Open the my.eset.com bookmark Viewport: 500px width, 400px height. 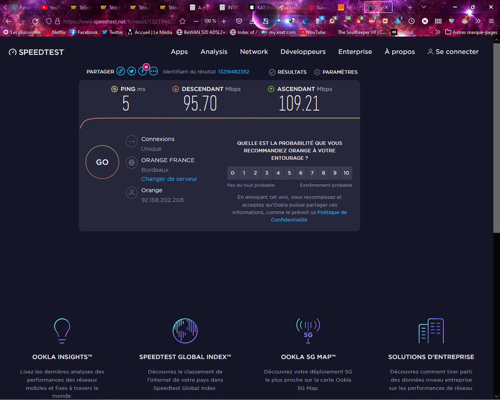[278, 32]
